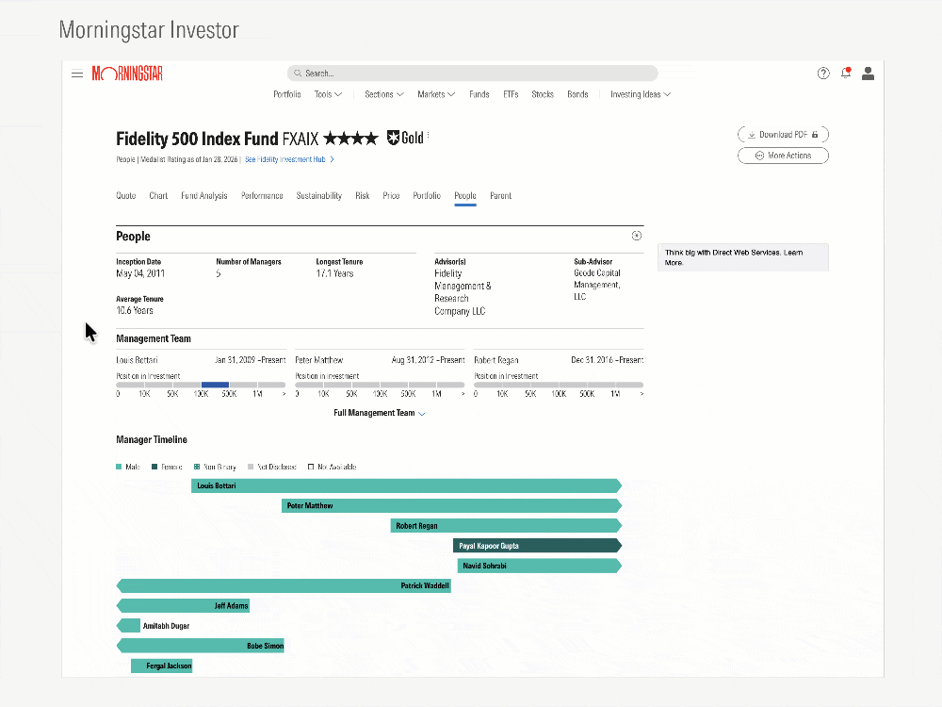942x707 pixels.
Task: Expand the Investing Ideas dropdown
Action: [x=641, y=94]
